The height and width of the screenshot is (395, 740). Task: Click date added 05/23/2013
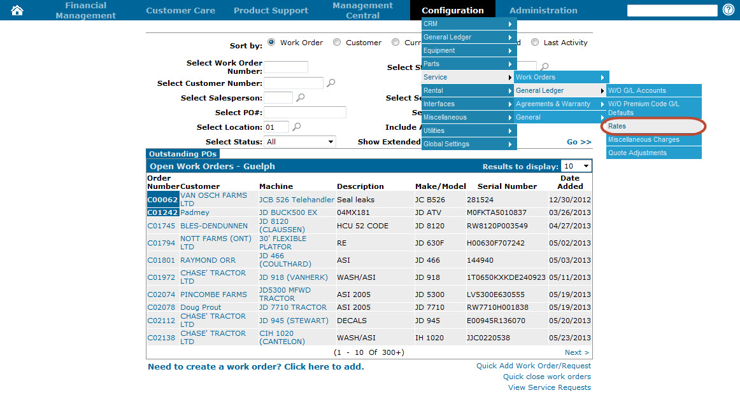(x=569, y=338)
